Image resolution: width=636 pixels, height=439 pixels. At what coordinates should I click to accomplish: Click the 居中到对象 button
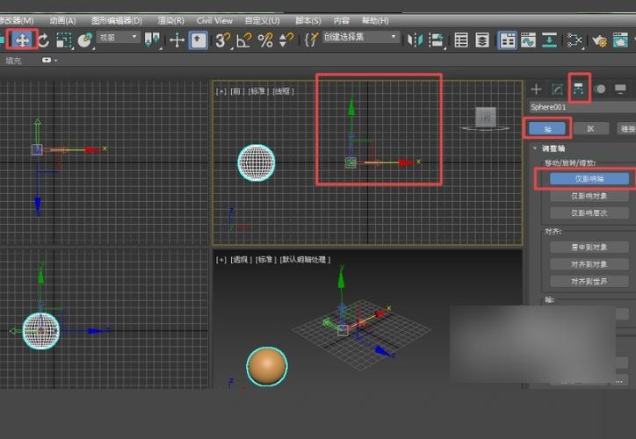(589, 248)
